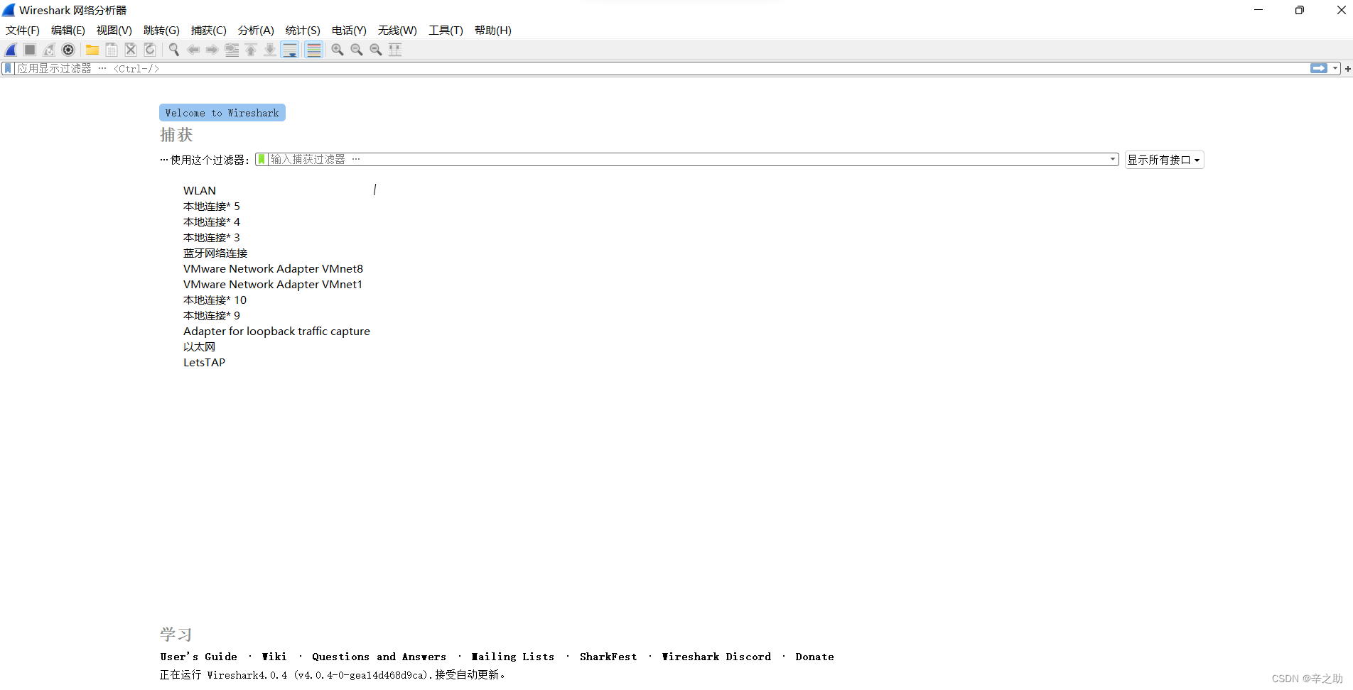Go back to previous packet arrow

pyautogui.click(x=193, y=50)
